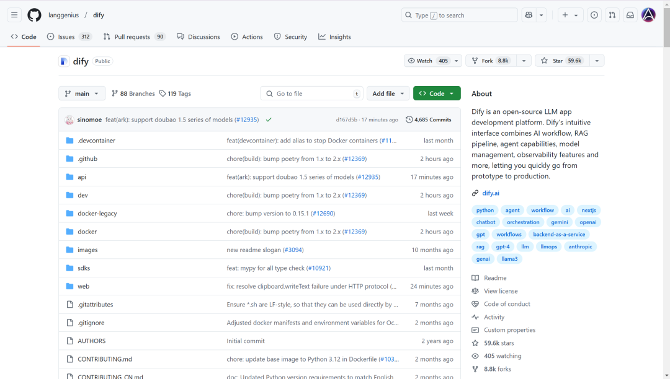View the 88 Branches link

133,94
